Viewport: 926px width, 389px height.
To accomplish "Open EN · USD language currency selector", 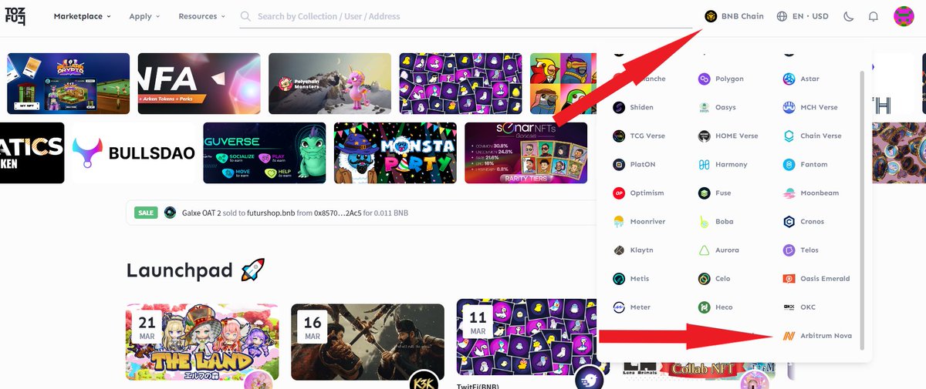I will pos(803,16).
